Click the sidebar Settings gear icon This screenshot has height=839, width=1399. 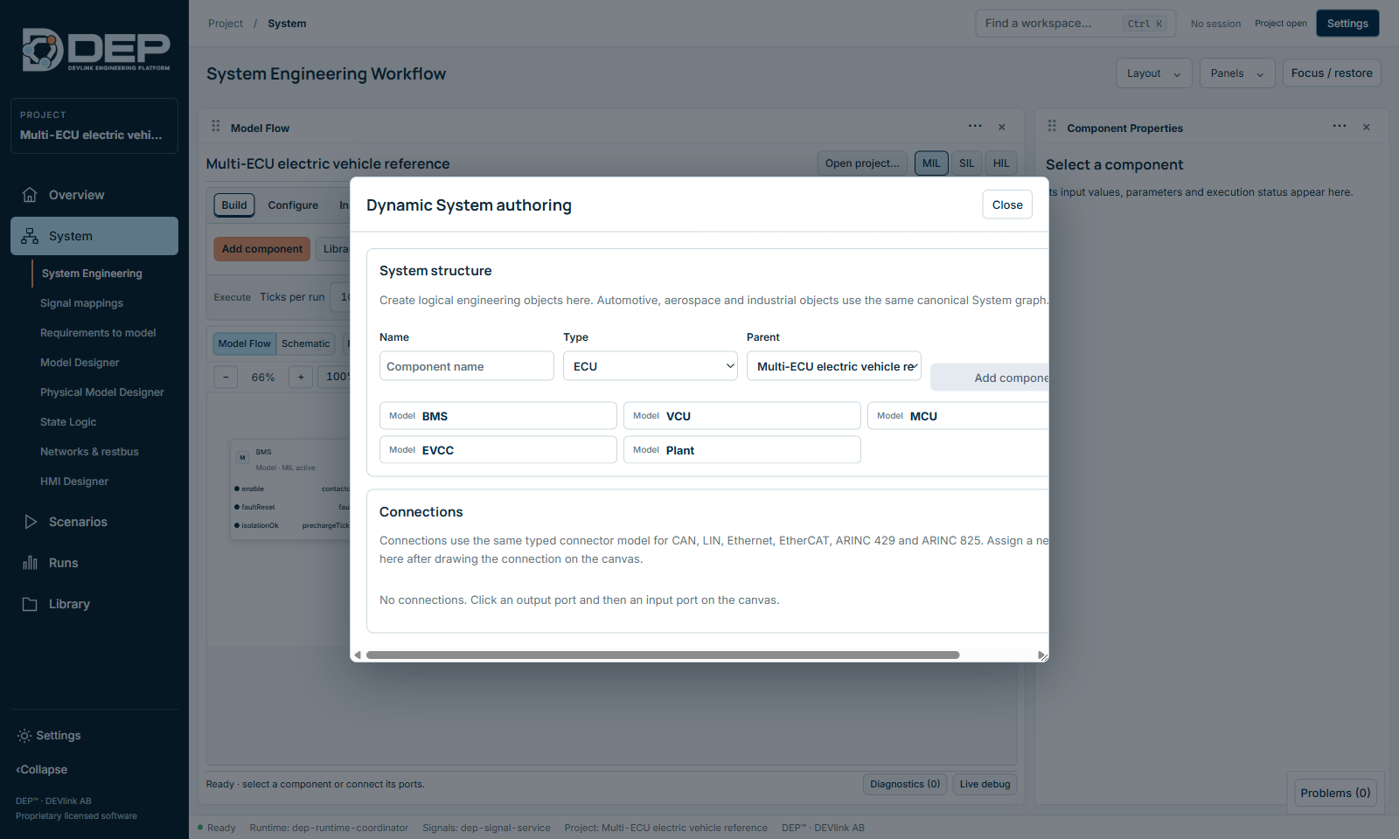click(24, 736)
